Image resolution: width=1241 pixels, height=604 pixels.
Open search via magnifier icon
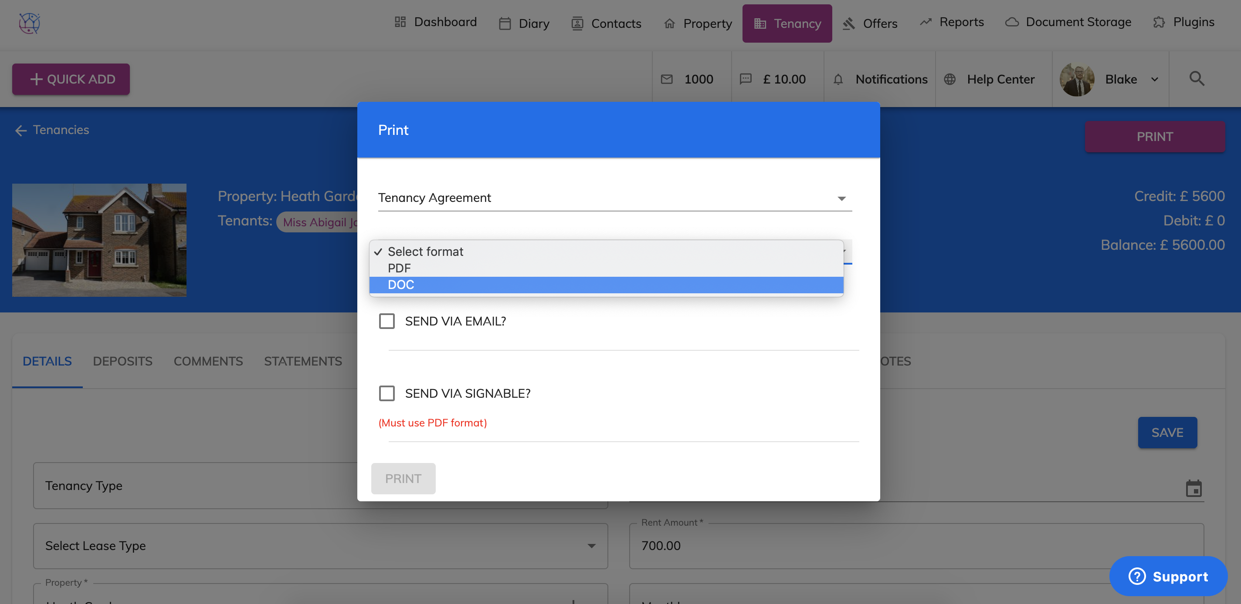coord(1197,79)
